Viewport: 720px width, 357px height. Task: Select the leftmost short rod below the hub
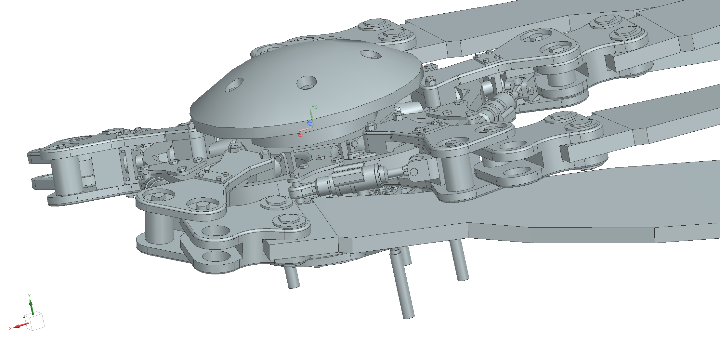click(293, 277)
